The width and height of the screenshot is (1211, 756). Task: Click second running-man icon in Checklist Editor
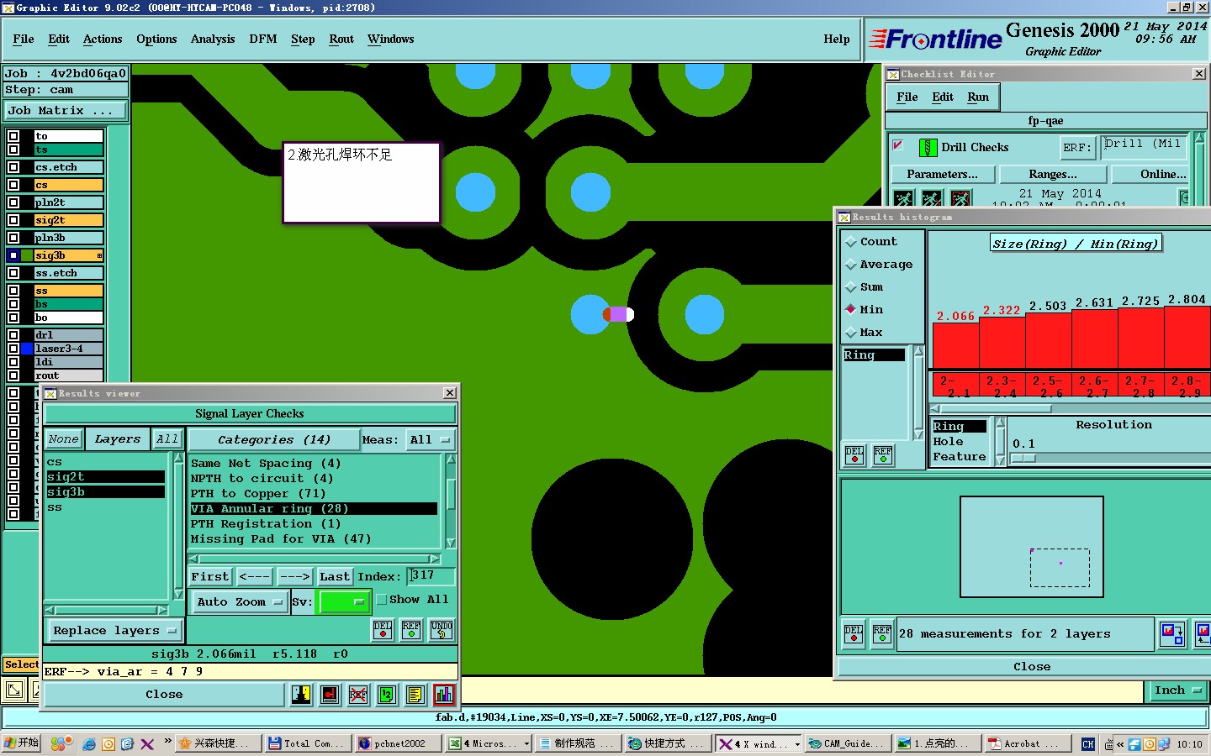tap(932, 198)
